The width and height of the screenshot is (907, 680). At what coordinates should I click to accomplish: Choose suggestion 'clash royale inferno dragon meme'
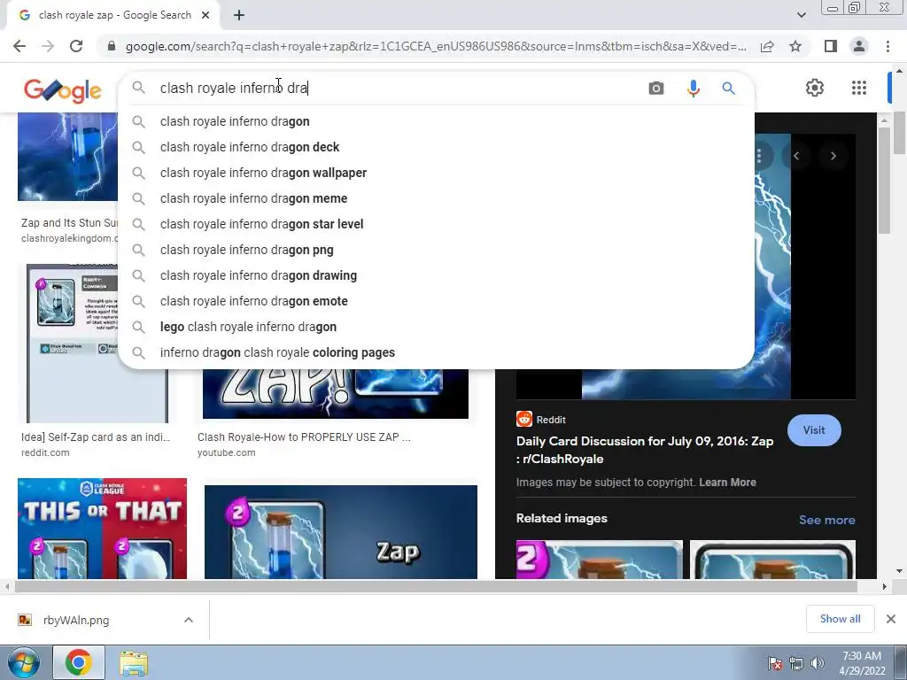click(436, 198)
